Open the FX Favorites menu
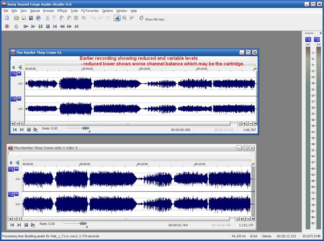The width and height of the screenshot is (324, 241). 90,11
